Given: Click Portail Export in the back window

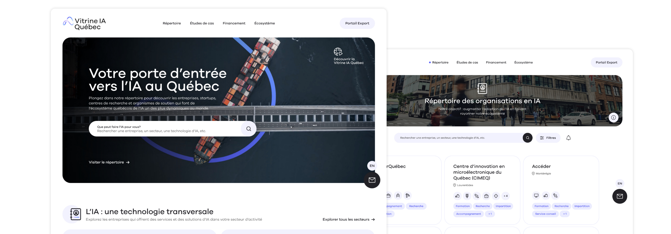Looking at the screenshot, I should (x=606, y=62).
